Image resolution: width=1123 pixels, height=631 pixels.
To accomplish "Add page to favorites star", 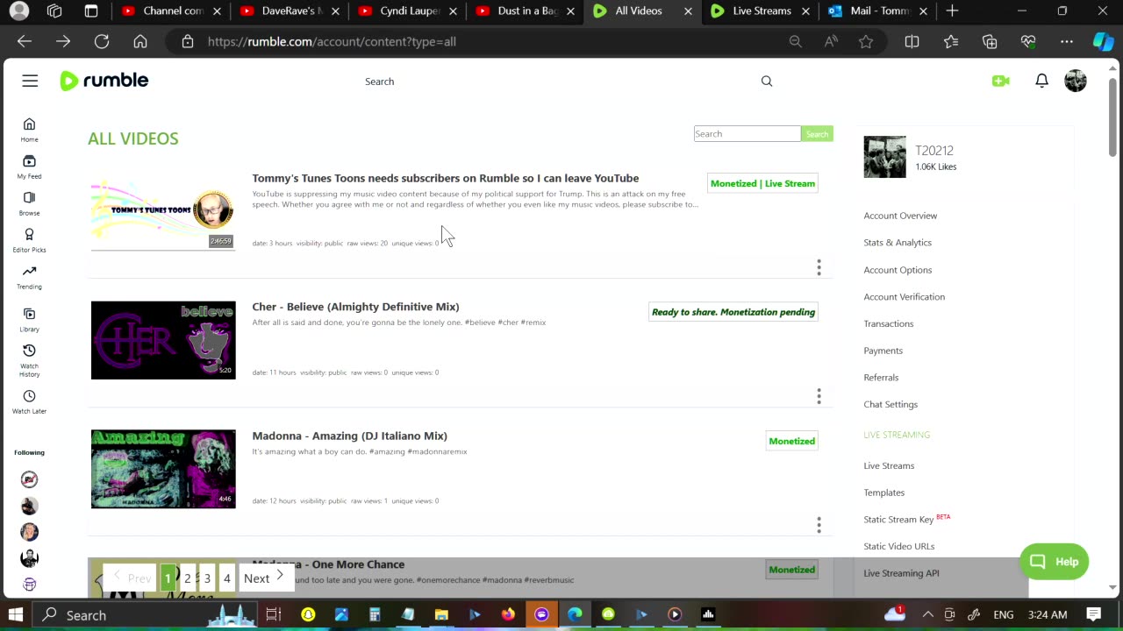I will point(866,41).
